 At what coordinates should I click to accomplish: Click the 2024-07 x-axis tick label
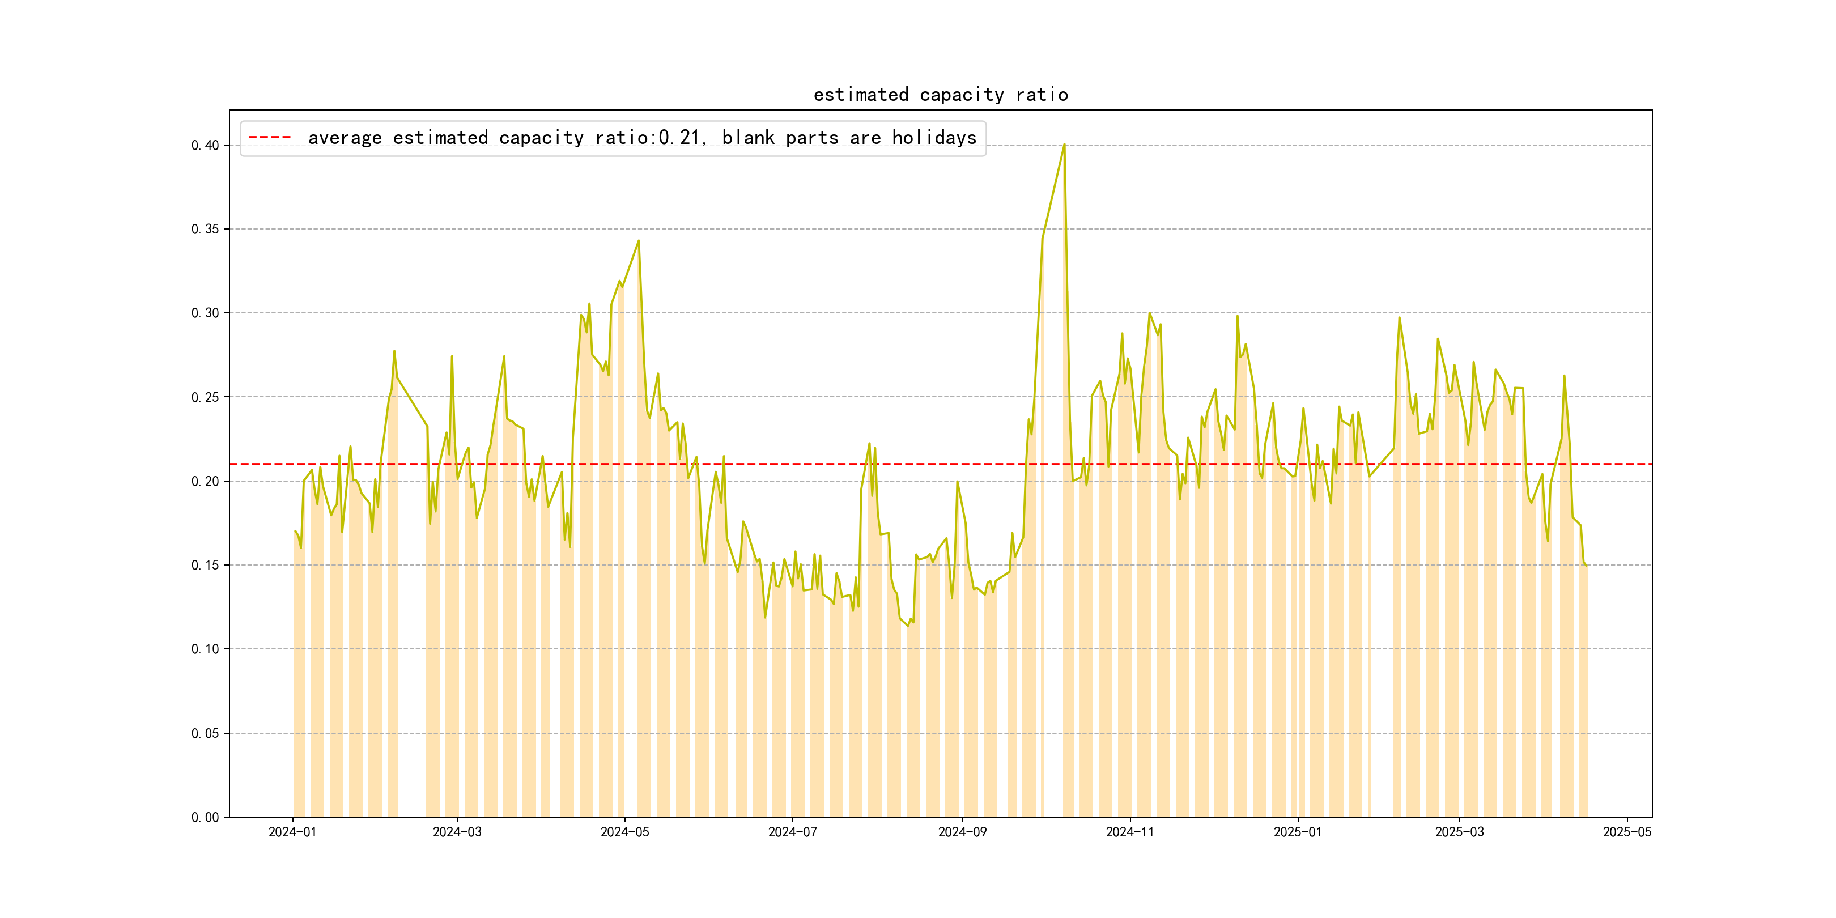793,832
